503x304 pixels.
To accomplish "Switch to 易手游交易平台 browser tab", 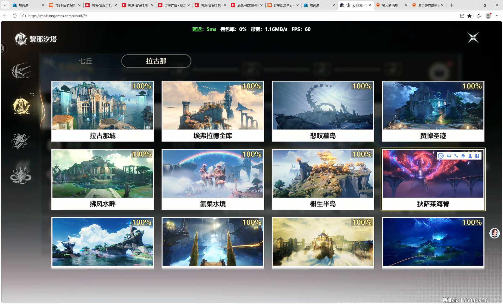I will coord(428,5).
